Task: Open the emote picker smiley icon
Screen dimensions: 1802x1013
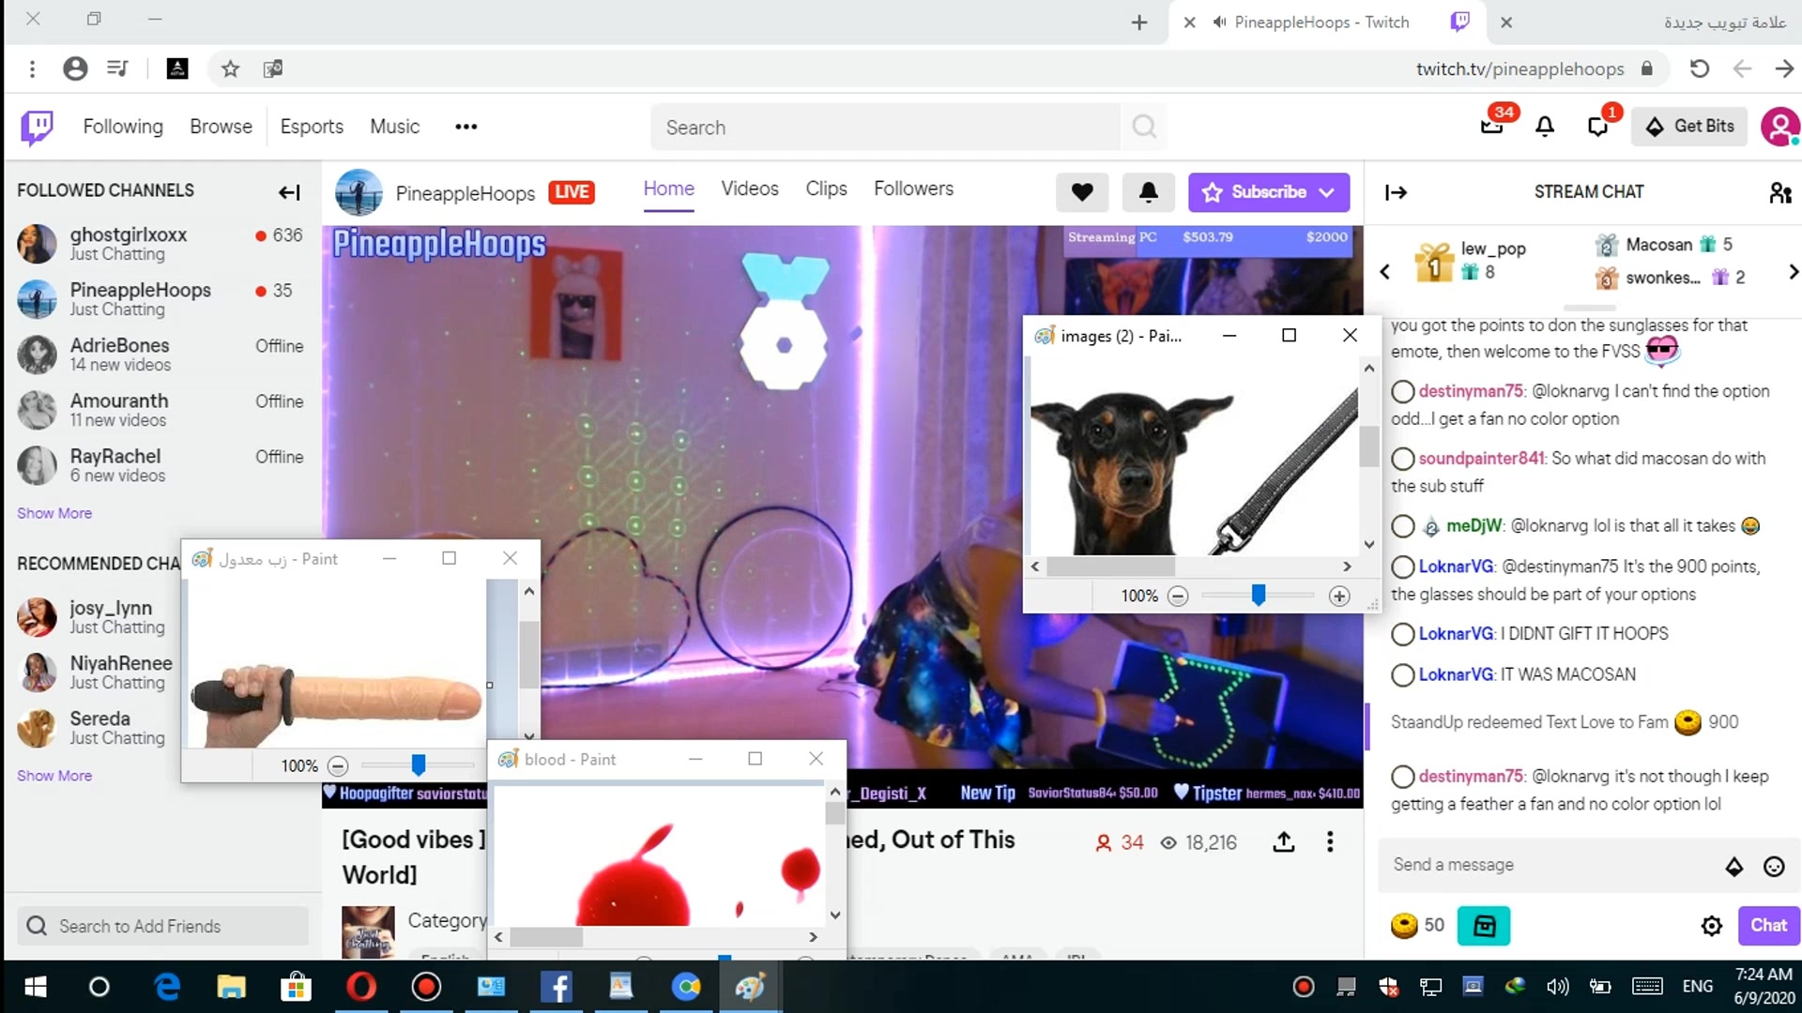Action: 1773,866
